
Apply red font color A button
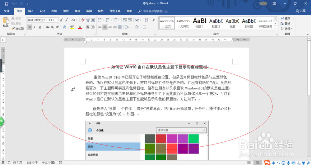(x=80, y=27)
